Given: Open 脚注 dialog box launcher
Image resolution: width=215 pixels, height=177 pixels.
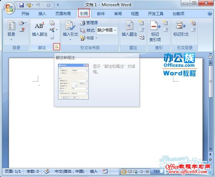Looking at the screenshot, I should [x=57, y=47].
